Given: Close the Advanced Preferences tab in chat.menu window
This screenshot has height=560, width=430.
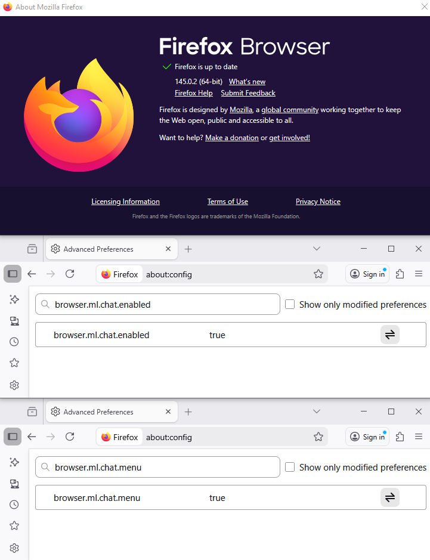Looking at the screenshot, I should 168,412.
